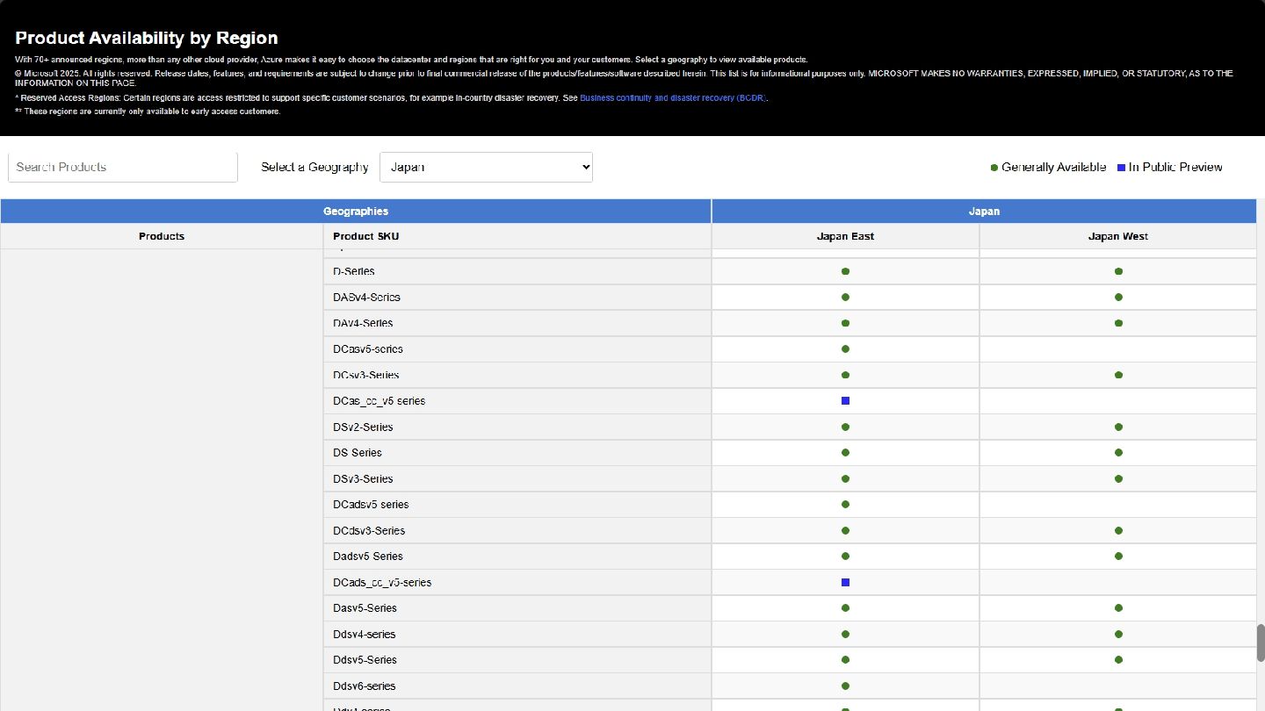This screenshot has width=1265, height=711.
Task: Select the Dadsv5 Series SKU label
Action: click(x=368, y=557)
